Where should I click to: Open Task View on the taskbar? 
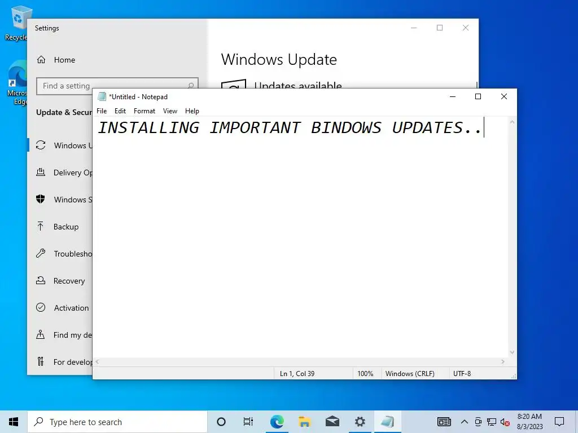pyautogui.click(x=248, y=422)
